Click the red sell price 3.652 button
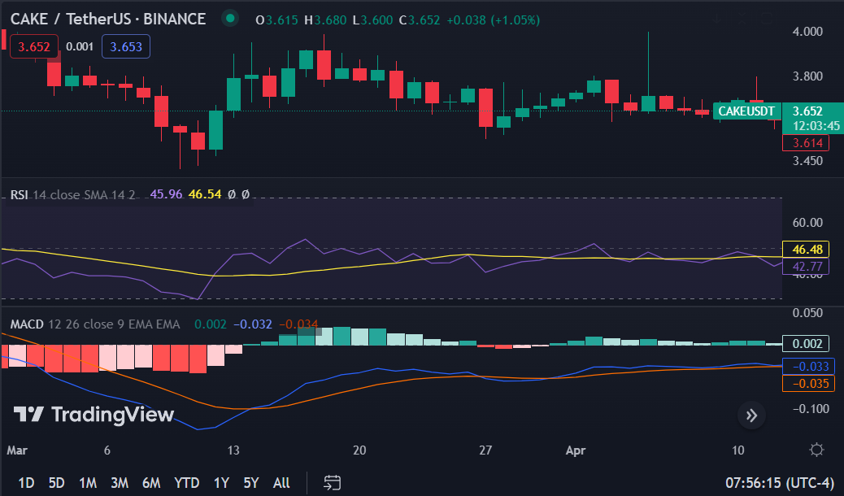Image resolution: width=844 pixels, height=496 pixels. click(x=34, y=47)
